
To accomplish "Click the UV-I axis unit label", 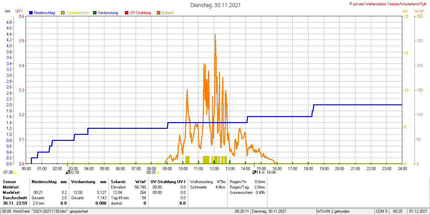I will 19,11.
